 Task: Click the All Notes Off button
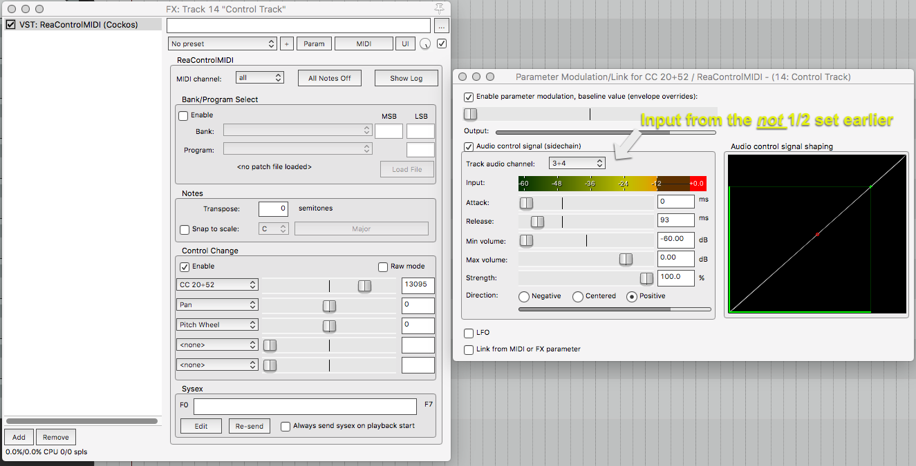[x=329, y=77]
